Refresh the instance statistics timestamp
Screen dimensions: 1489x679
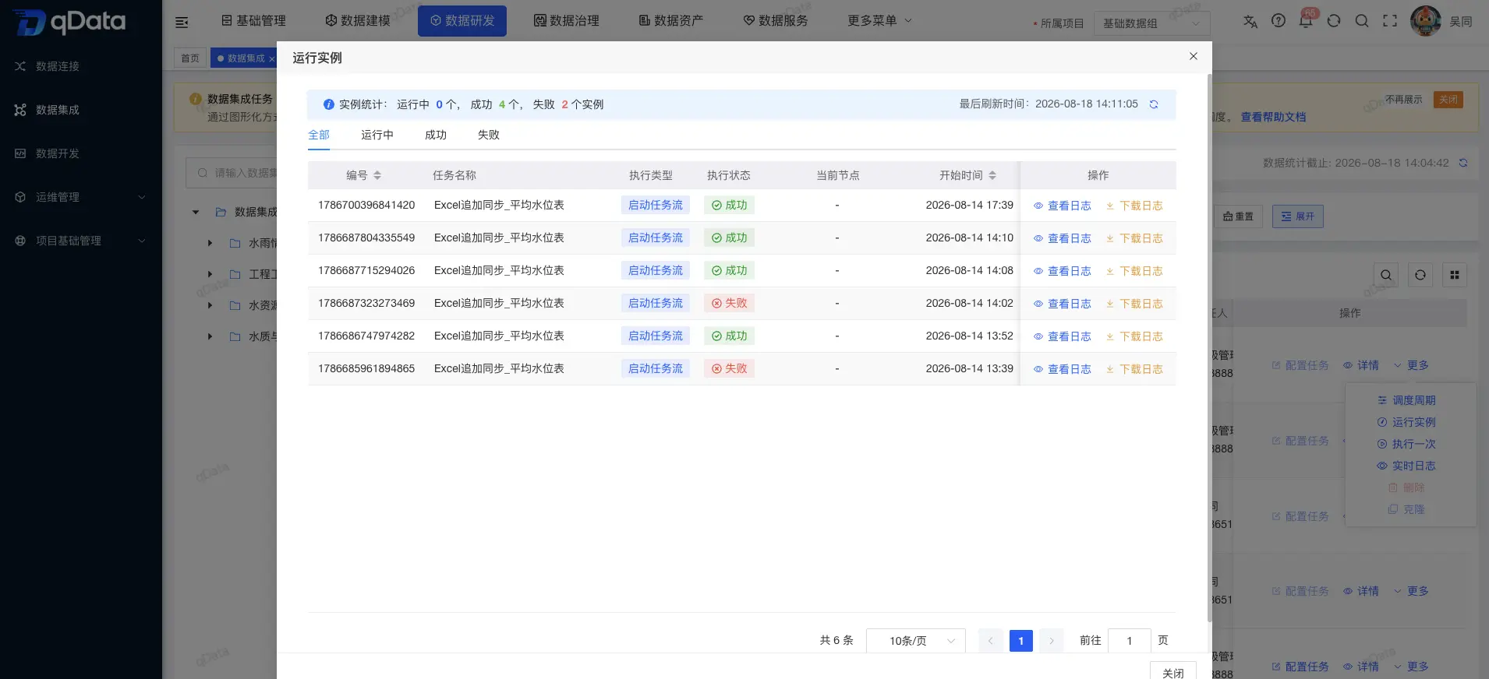[1154, 104]
